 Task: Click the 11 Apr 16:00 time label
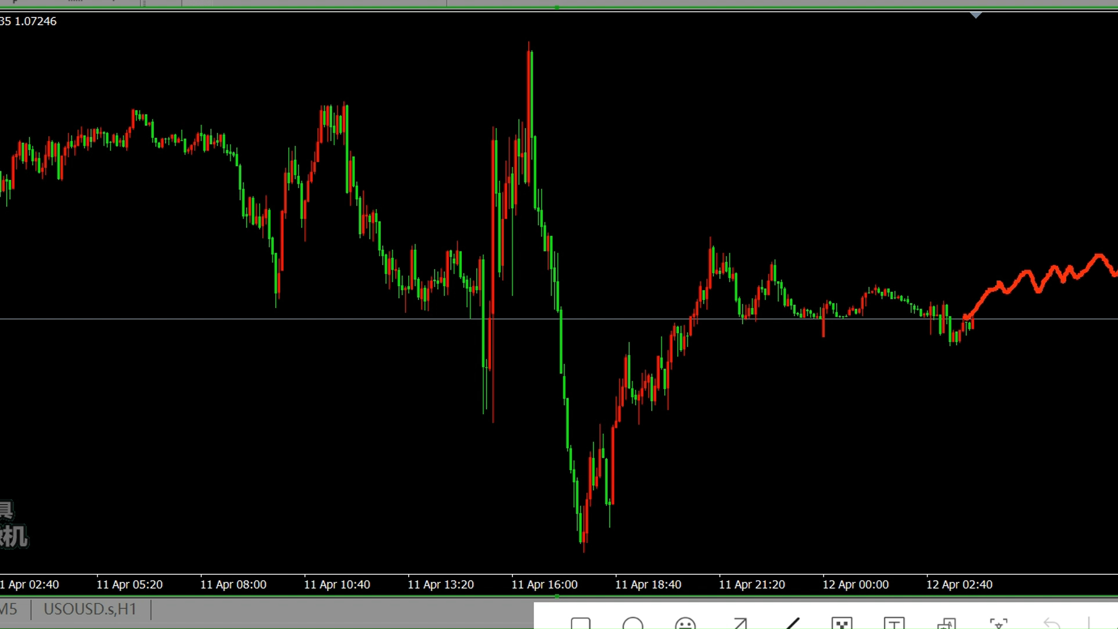(544, 584)
